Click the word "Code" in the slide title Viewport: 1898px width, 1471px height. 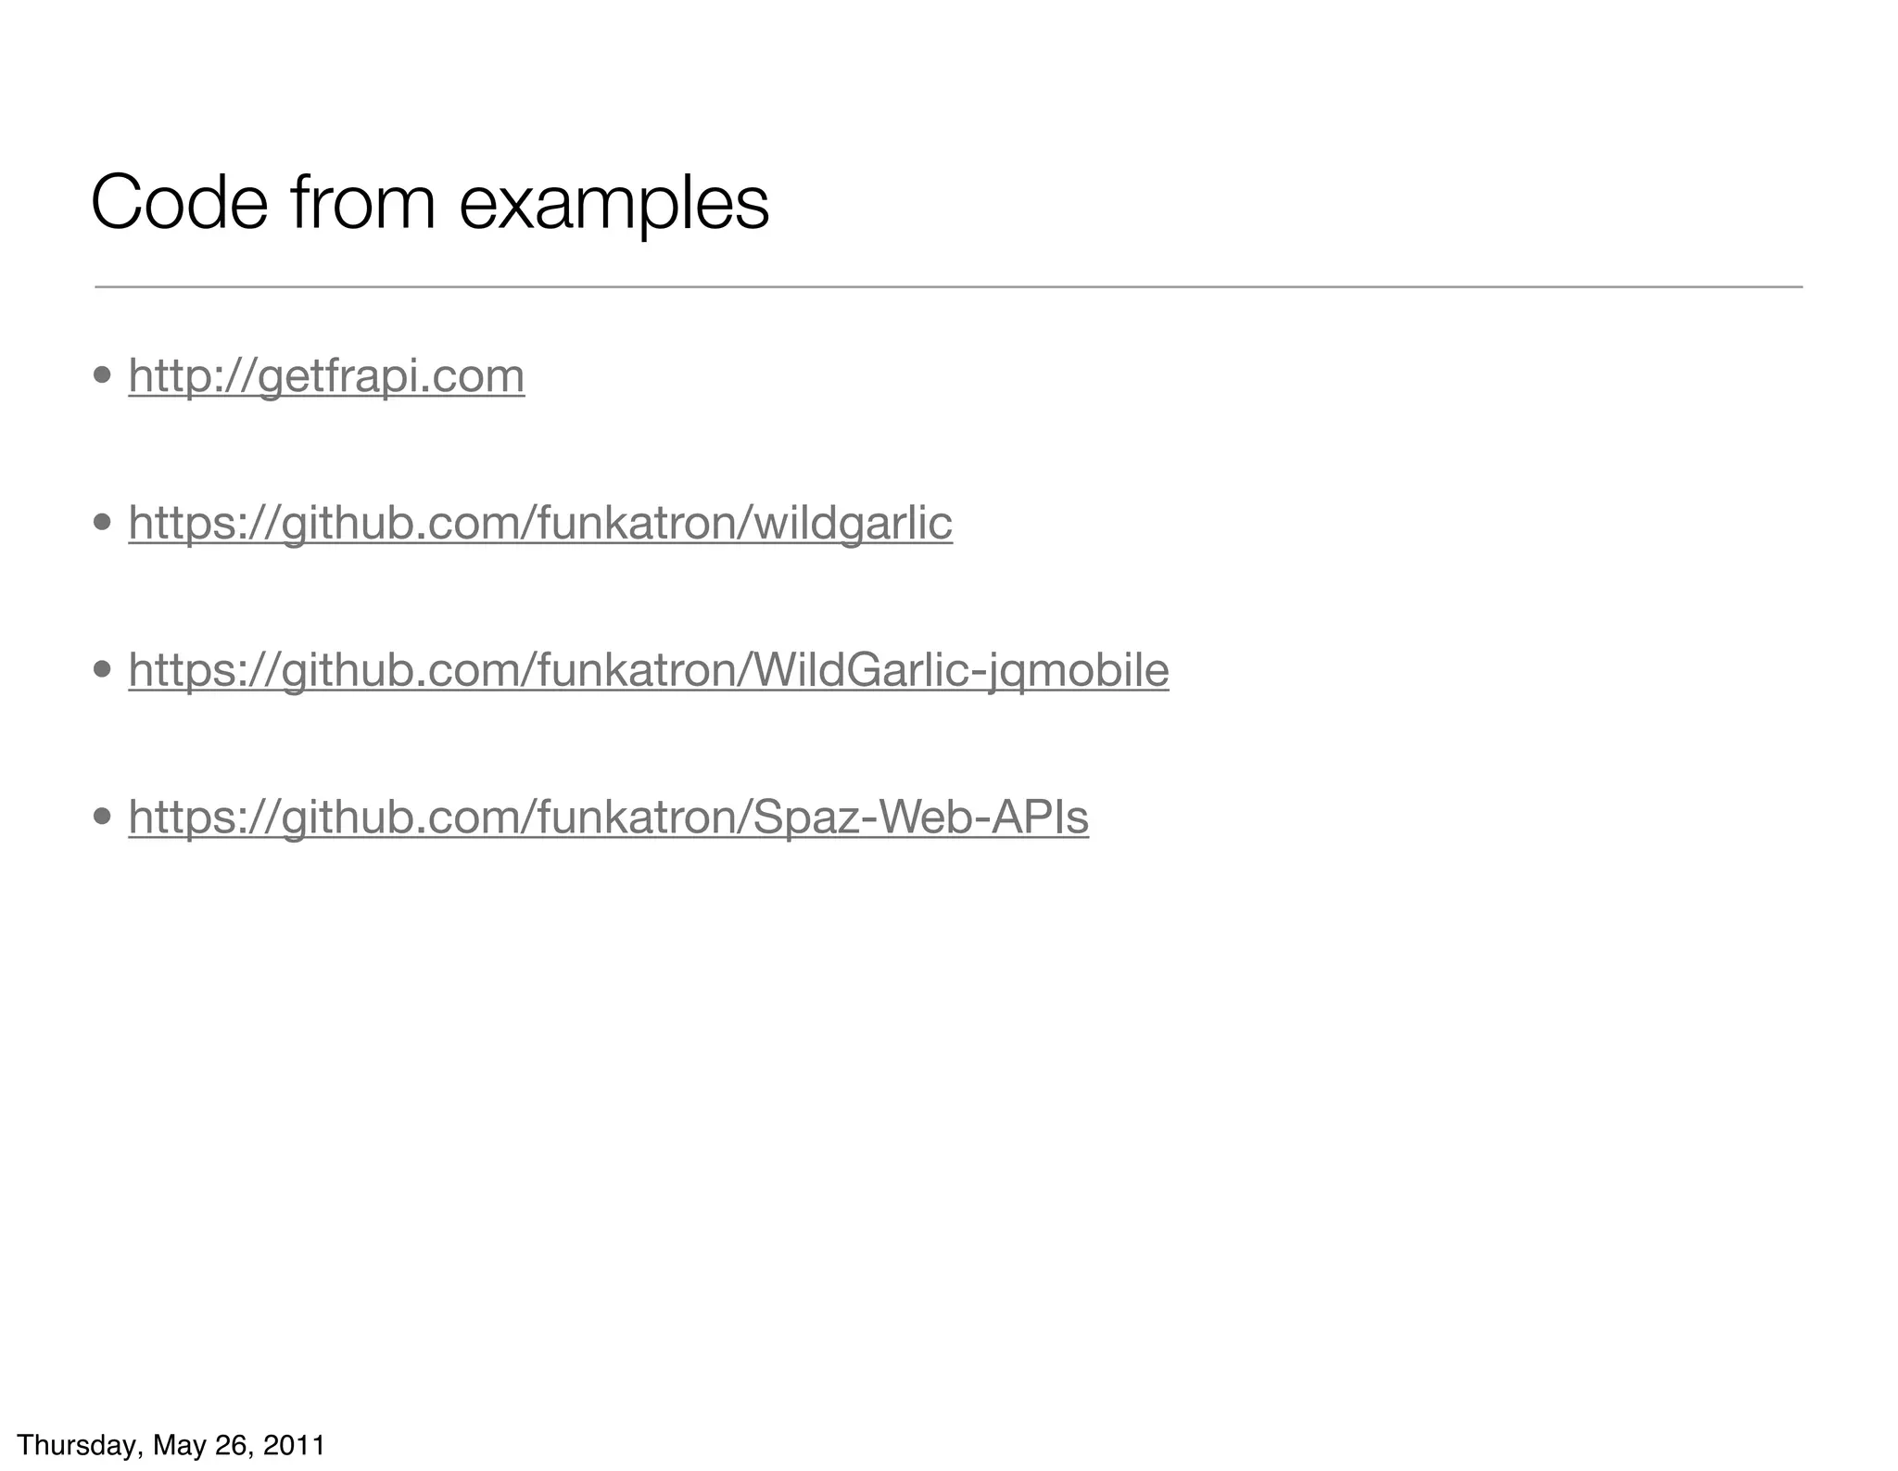tap(179, 203)
